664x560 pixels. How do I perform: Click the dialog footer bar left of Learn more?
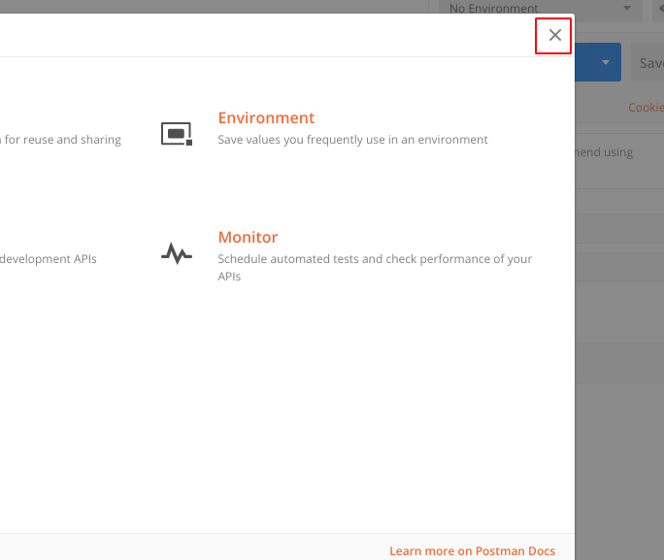tap(194, 546)
